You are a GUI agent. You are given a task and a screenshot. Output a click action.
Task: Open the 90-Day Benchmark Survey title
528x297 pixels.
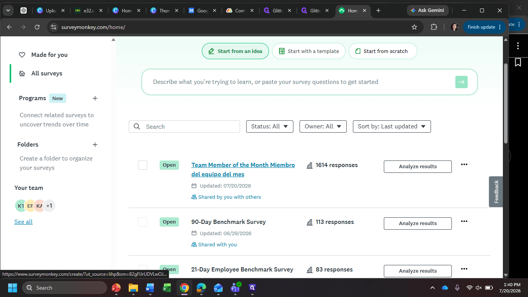[228, 222]
